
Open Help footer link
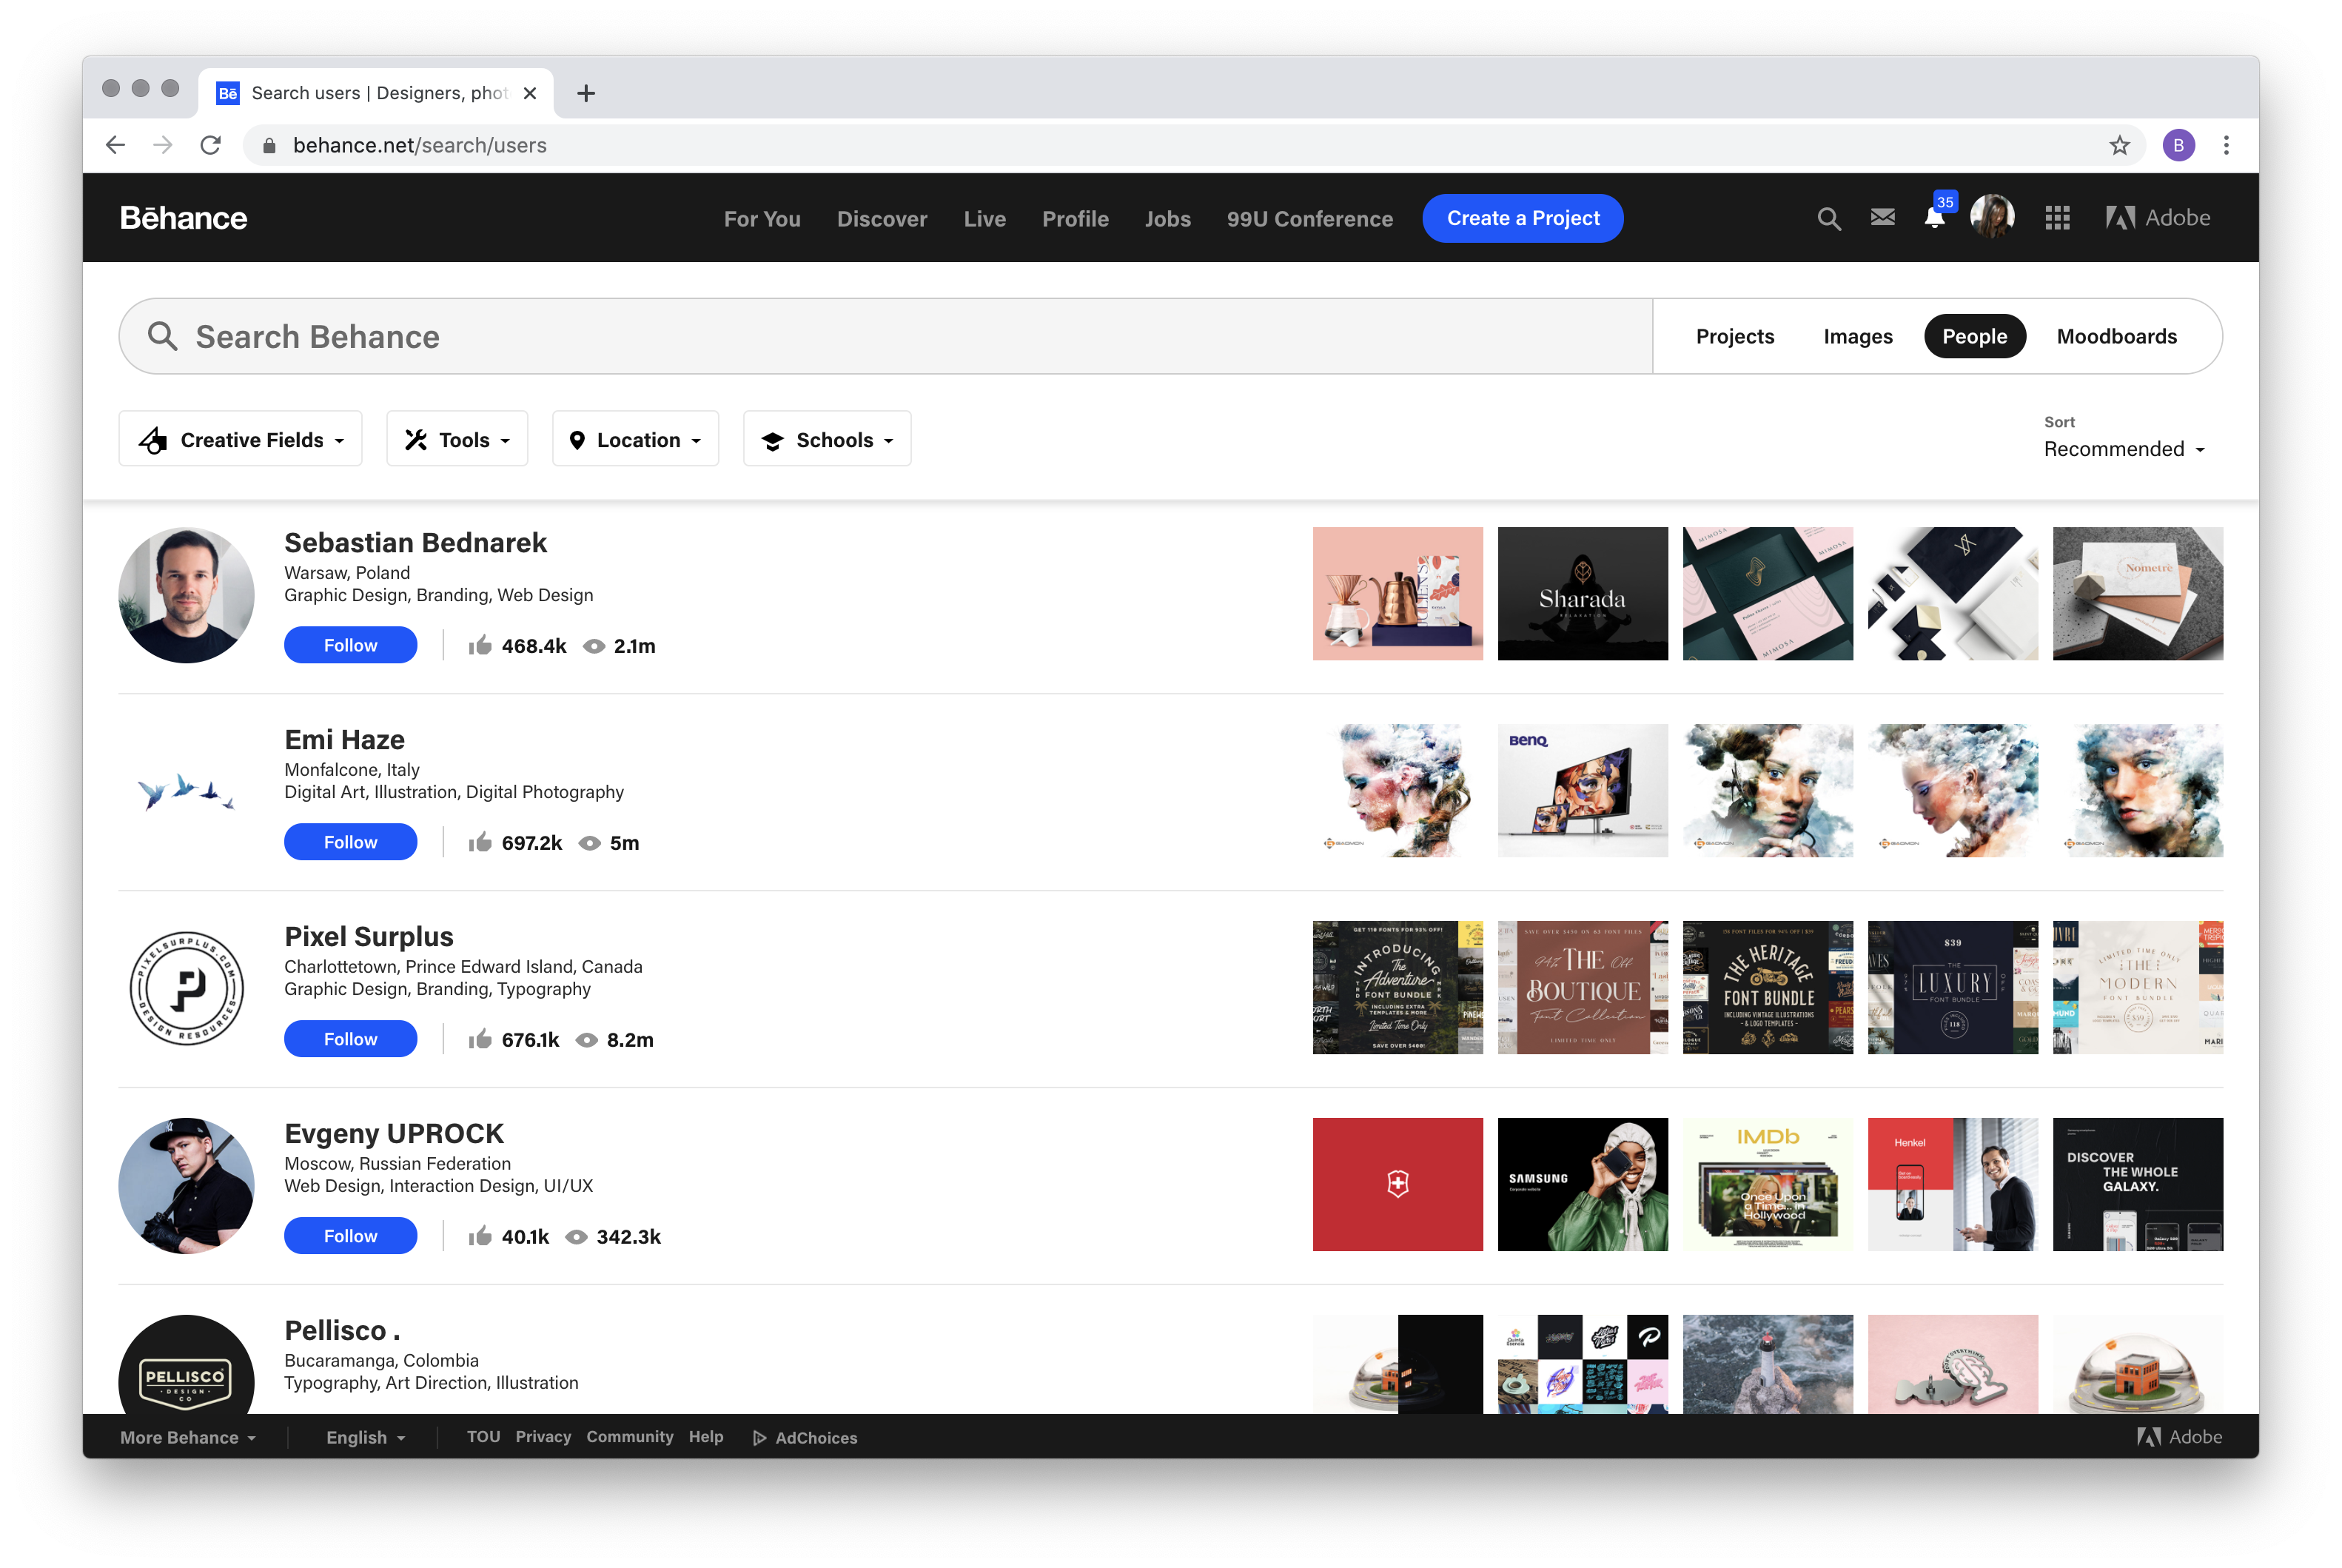(x=705, y=1436)
